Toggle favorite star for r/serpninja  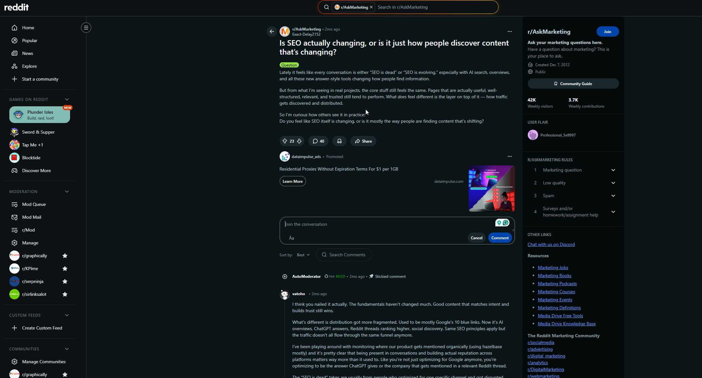click(x=65, y=281)
